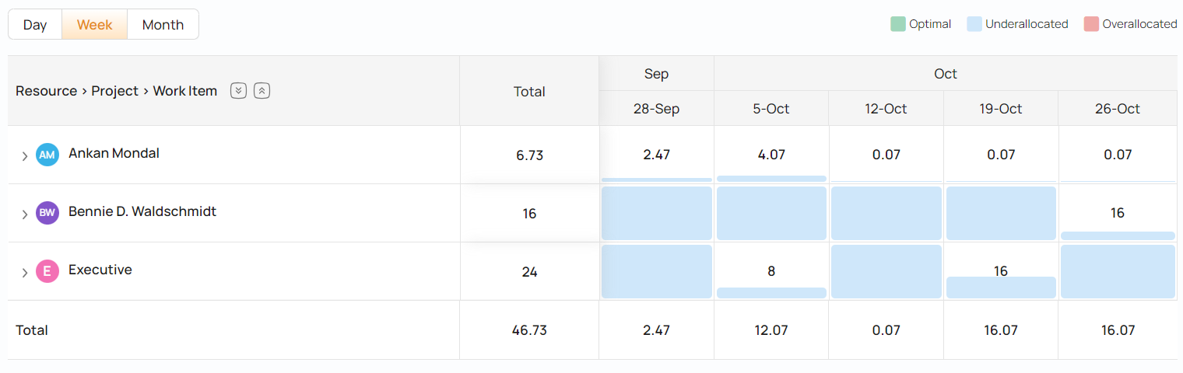This screenshot has width=1183, height=373.
Task: Click the expand all rows icon
Action: (x=239, y=91)
